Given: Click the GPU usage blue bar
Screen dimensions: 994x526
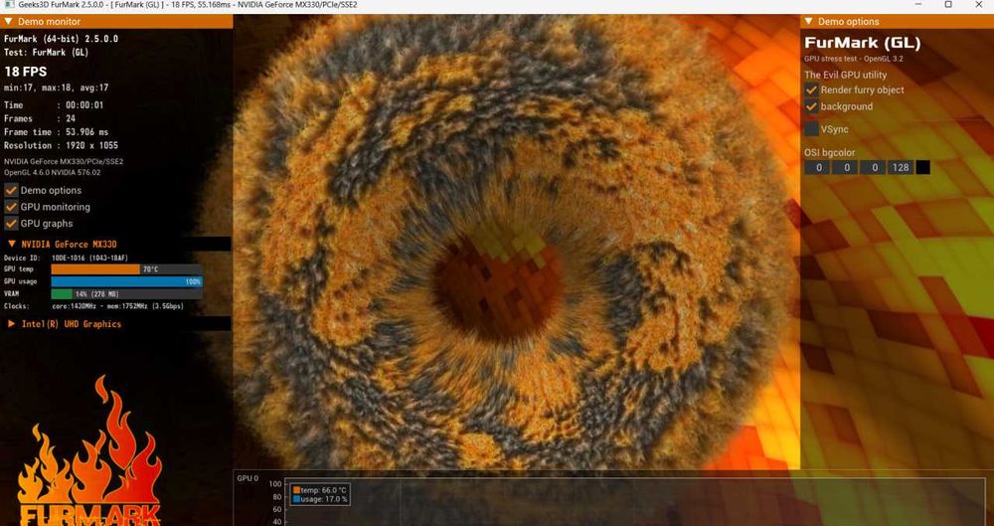Looking at the screenshot, I should (x=127, y=281).
